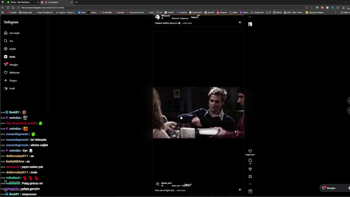This screenshot has width=350, height=197.
Task: Click chat message 'yayın neden yok'
Action: [33, 167]
